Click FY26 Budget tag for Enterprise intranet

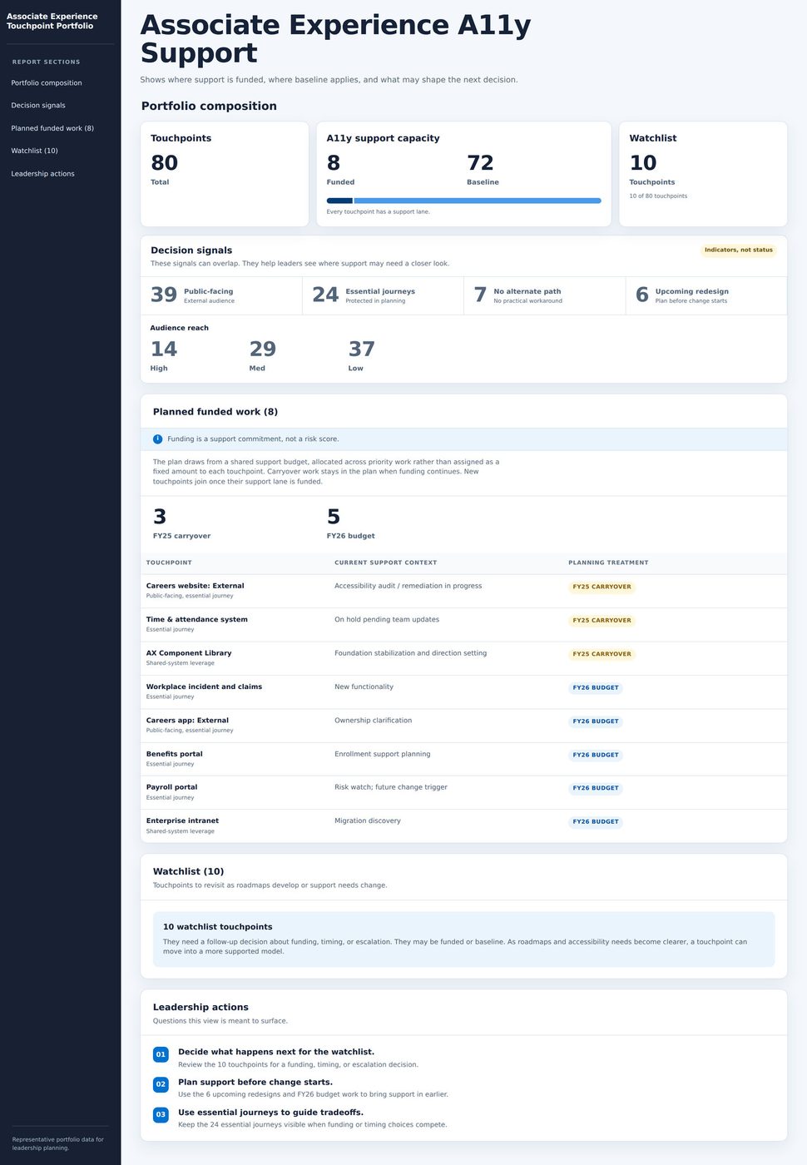coord(596,822)
